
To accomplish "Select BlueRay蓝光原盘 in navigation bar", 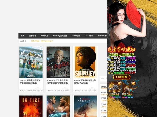I will point(60,36).
